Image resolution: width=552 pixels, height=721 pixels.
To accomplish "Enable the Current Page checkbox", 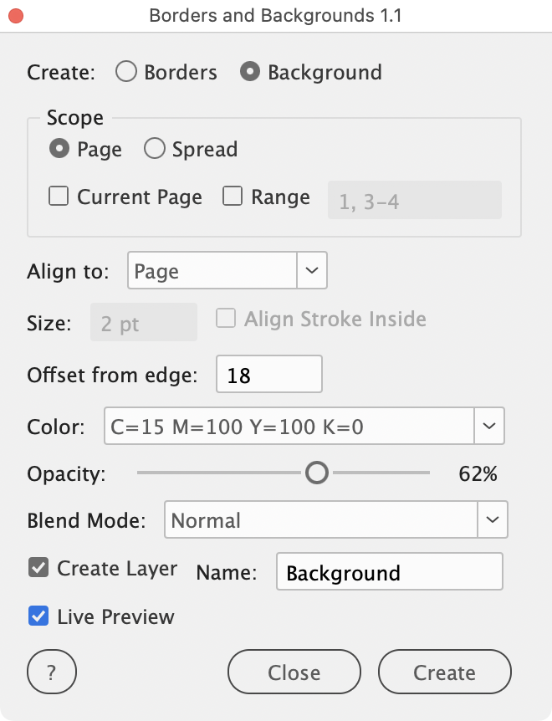I will 59,197.
